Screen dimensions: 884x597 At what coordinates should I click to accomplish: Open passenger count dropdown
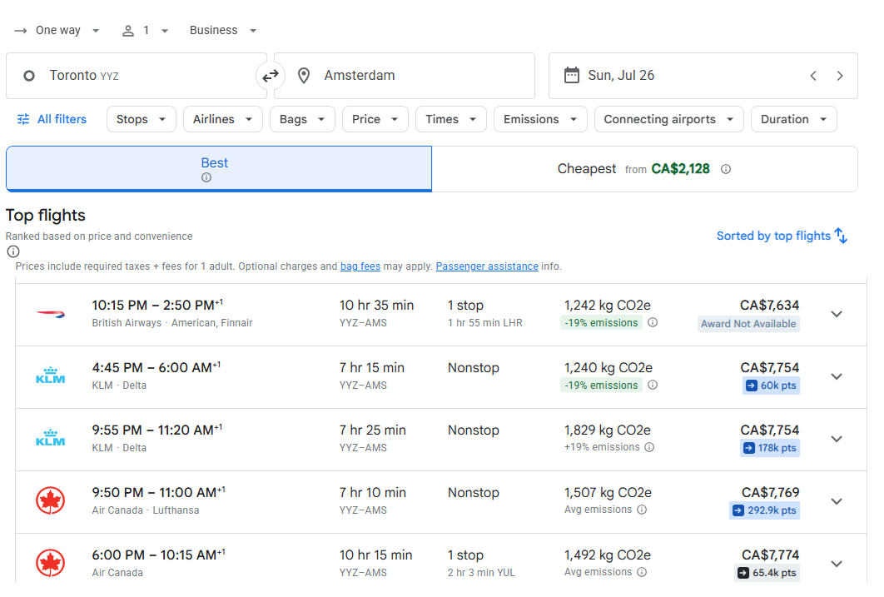pos(146,31)
